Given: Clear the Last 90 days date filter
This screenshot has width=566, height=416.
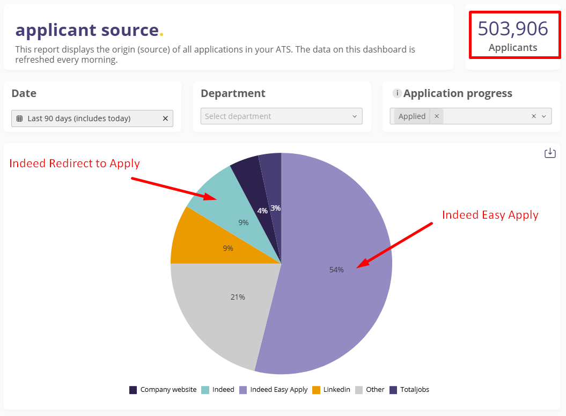Looking at the screenshot, I should click(x=165, y=118).
